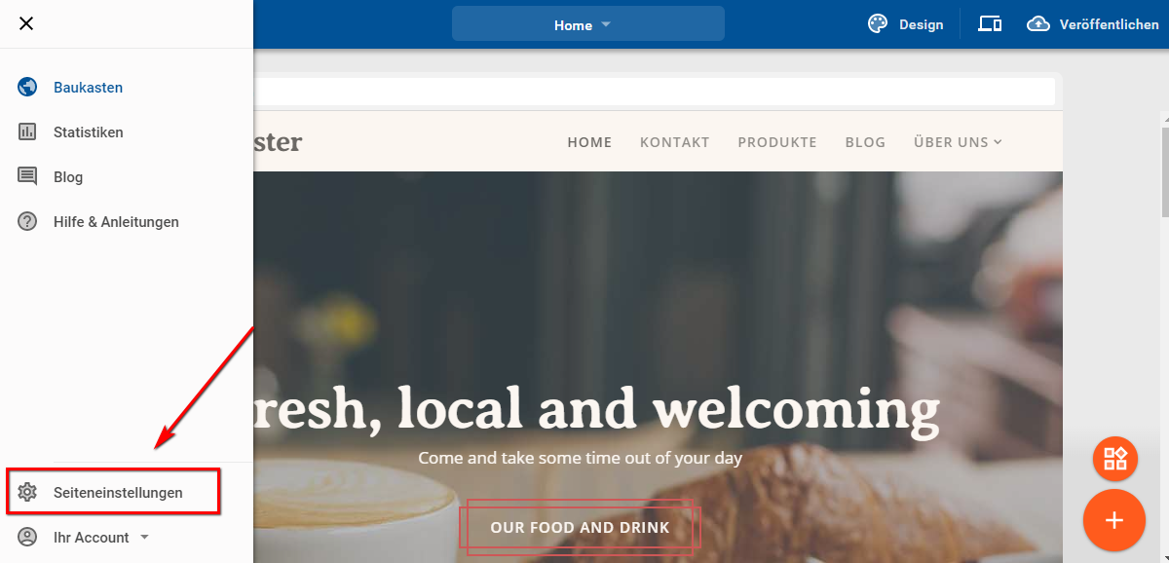Switch device preview with the screens icon
Screen dimensions: 1169x563
tap(990, 24)
